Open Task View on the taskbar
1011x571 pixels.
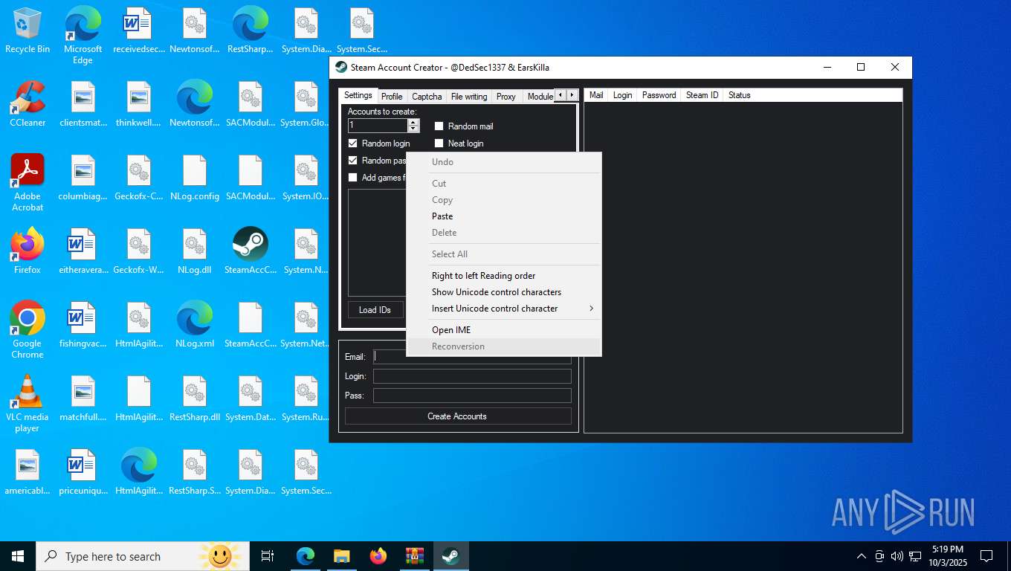pyautogui.click(x=268, y=556)
